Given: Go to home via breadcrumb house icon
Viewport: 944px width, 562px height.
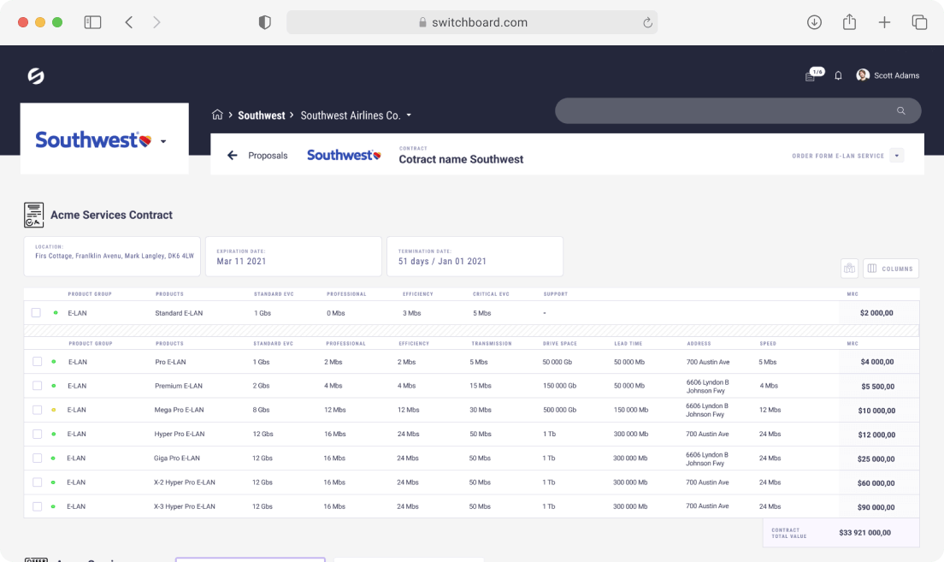Looking at the screenshot, I should [x=217, y=115].
